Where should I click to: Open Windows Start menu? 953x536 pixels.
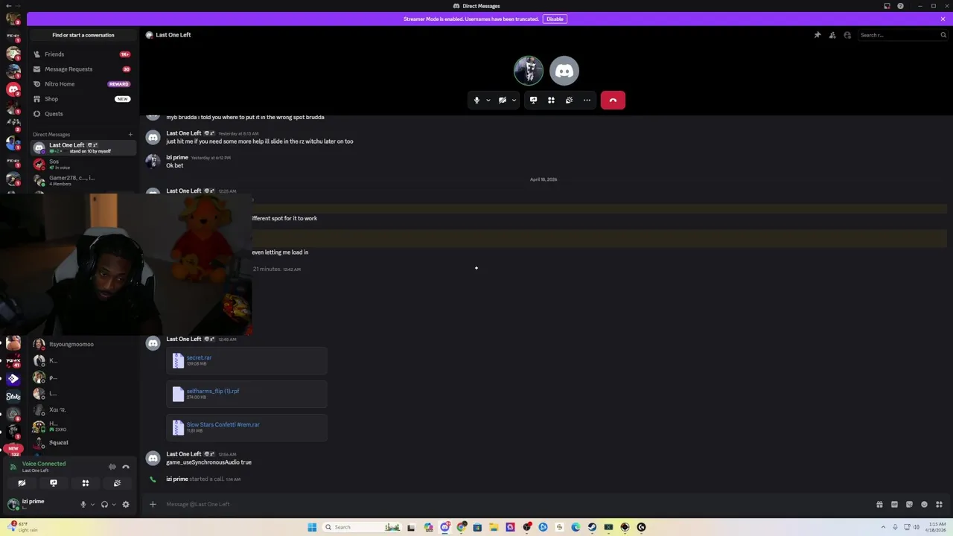(312, 527)
